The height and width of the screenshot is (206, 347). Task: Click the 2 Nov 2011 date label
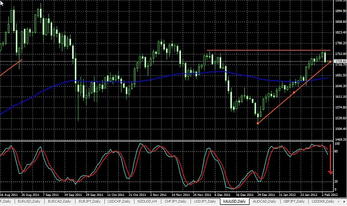(x=158, y=195)
